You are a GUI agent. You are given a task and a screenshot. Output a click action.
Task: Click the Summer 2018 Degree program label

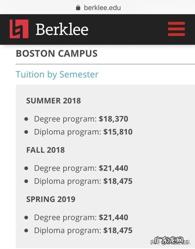pos(65,119)
